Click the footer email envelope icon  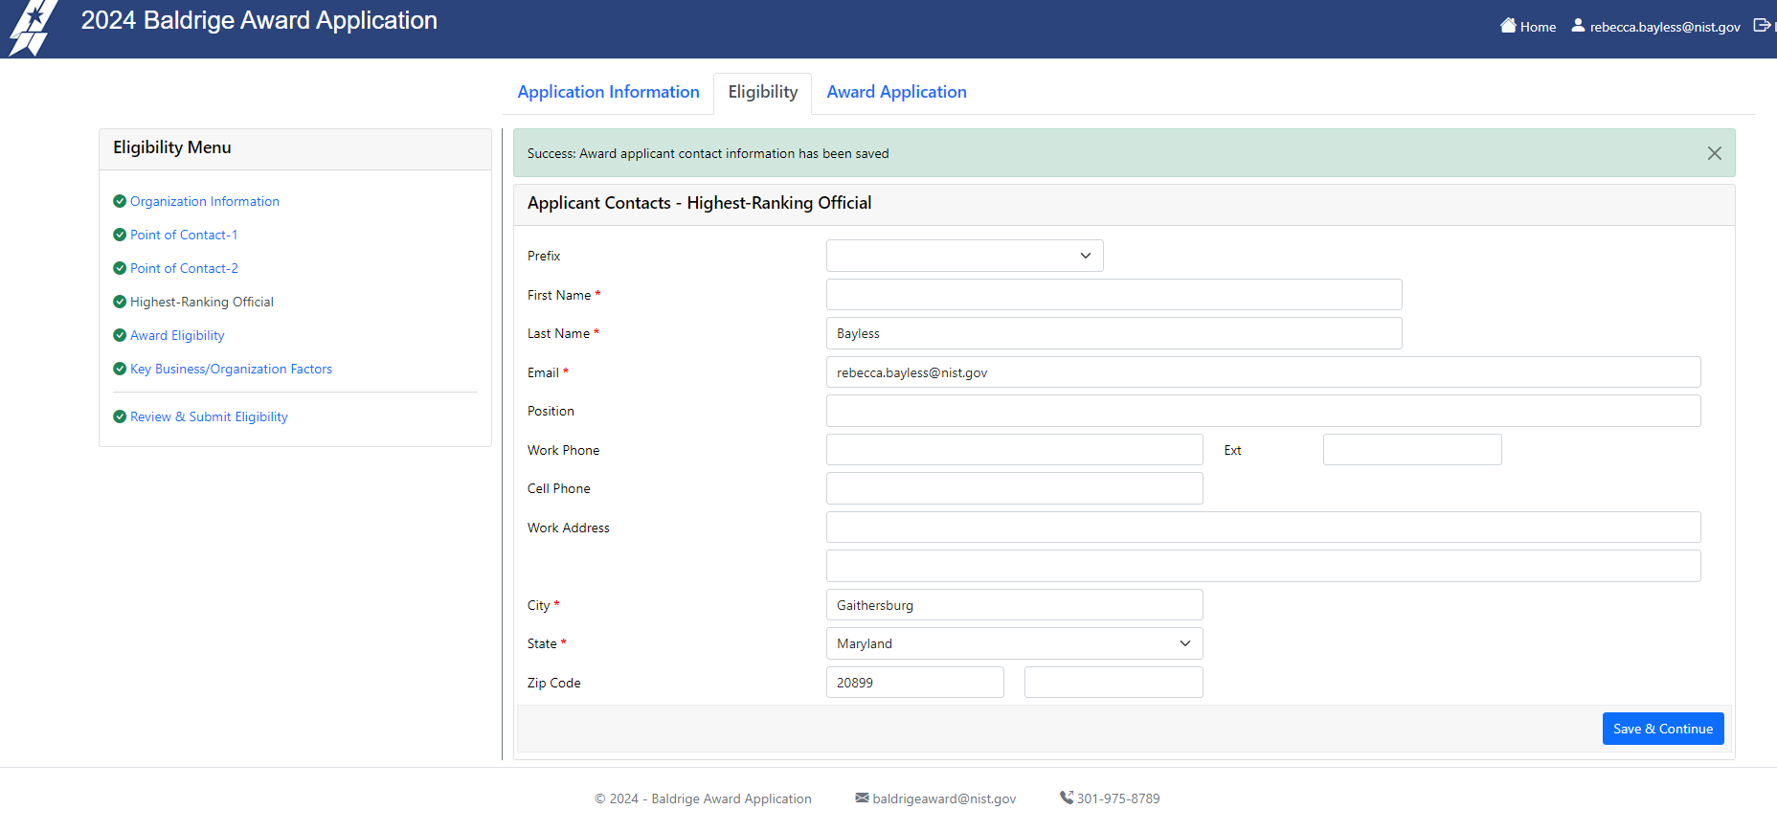(x=862, y=798)
